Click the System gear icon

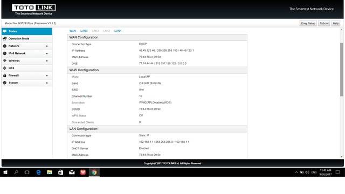click(5, 82)
